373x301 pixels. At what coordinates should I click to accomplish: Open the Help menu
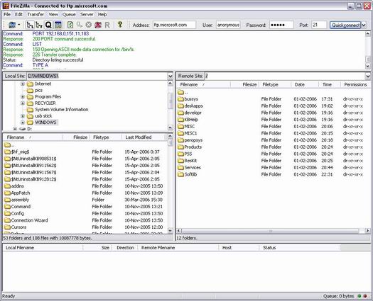click(x=102, y=14)
